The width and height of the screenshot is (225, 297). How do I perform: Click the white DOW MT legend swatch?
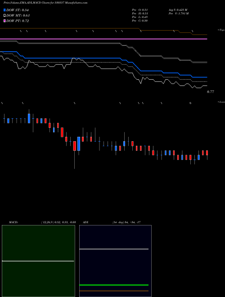click(x=5, y=16)
